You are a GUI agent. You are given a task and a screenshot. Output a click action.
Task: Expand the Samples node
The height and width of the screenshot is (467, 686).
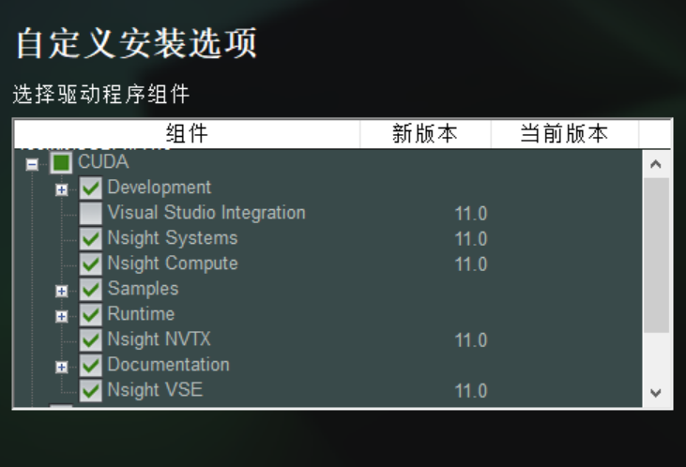pos(62,291)
